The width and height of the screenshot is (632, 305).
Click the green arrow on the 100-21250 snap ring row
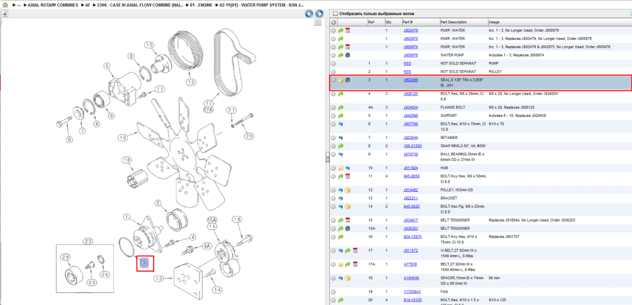pos(341,146)
